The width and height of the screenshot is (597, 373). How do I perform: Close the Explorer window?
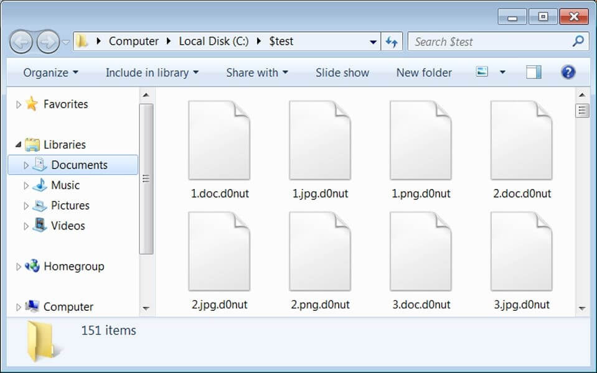574,17
